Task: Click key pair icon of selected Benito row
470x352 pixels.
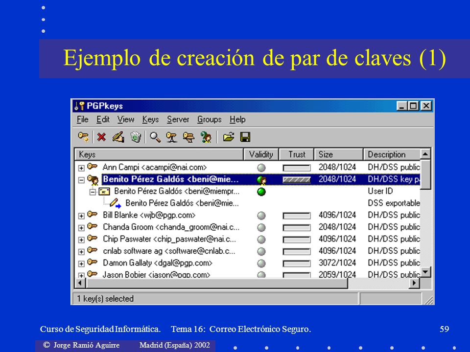Action: (93, 179)
